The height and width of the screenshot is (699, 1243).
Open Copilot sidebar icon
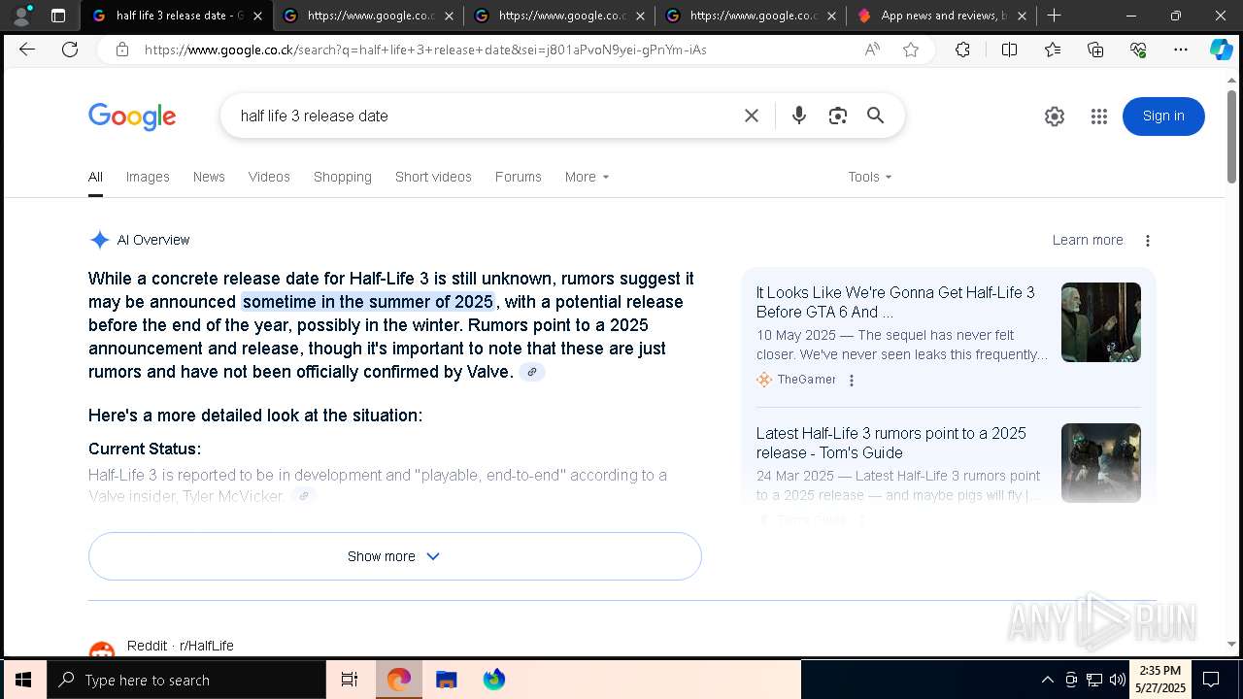1221,50
